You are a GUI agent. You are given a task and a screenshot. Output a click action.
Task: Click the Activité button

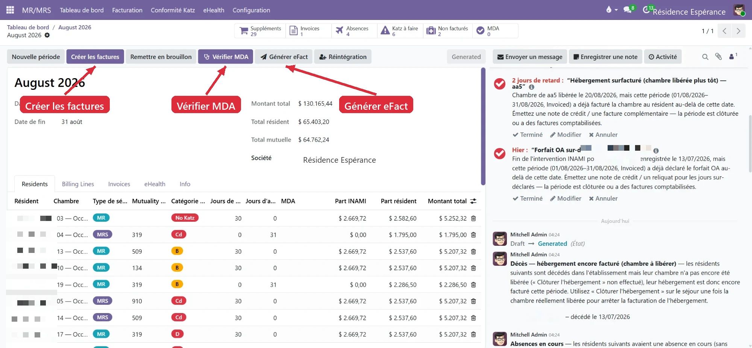[x=663, y=57]
